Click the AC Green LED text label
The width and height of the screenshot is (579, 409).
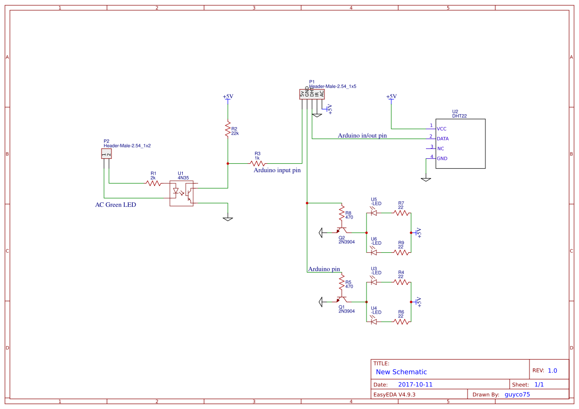pos(115,204)
